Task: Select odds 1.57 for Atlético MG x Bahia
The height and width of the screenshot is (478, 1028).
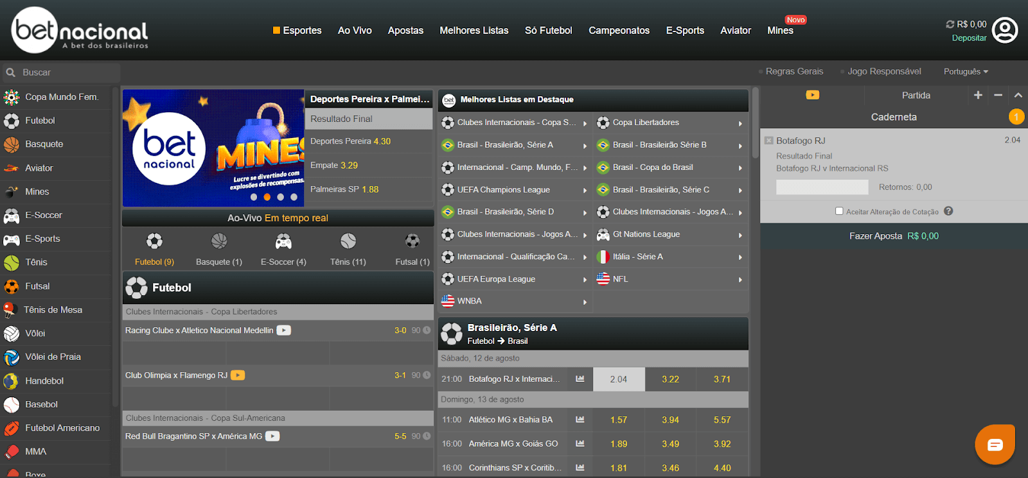Action: point(619,420)
